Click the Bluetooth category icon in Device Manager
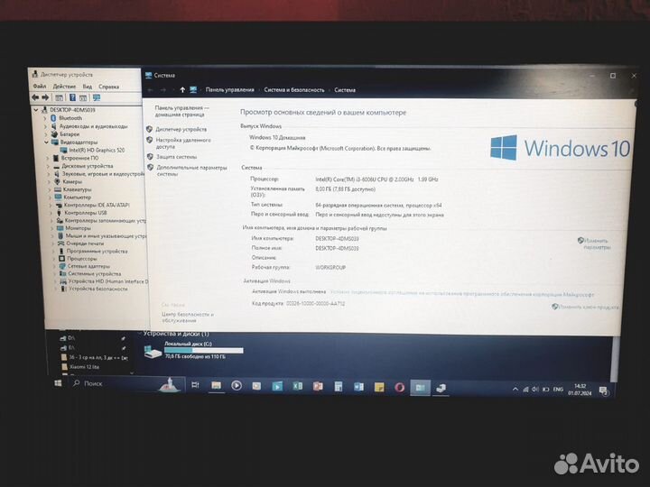650x487 pixels. (x=53, y=118)
